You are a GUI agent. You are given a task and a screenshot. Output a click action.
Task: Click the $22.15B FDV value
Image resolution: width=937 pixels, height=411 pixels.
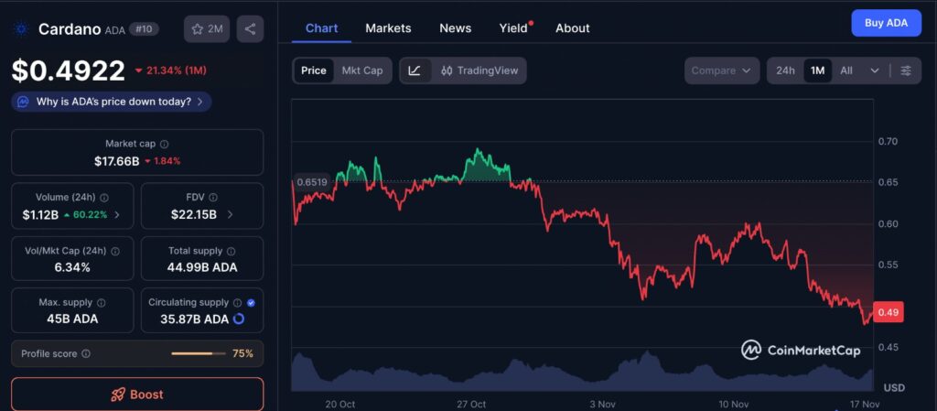coord(194,214)
